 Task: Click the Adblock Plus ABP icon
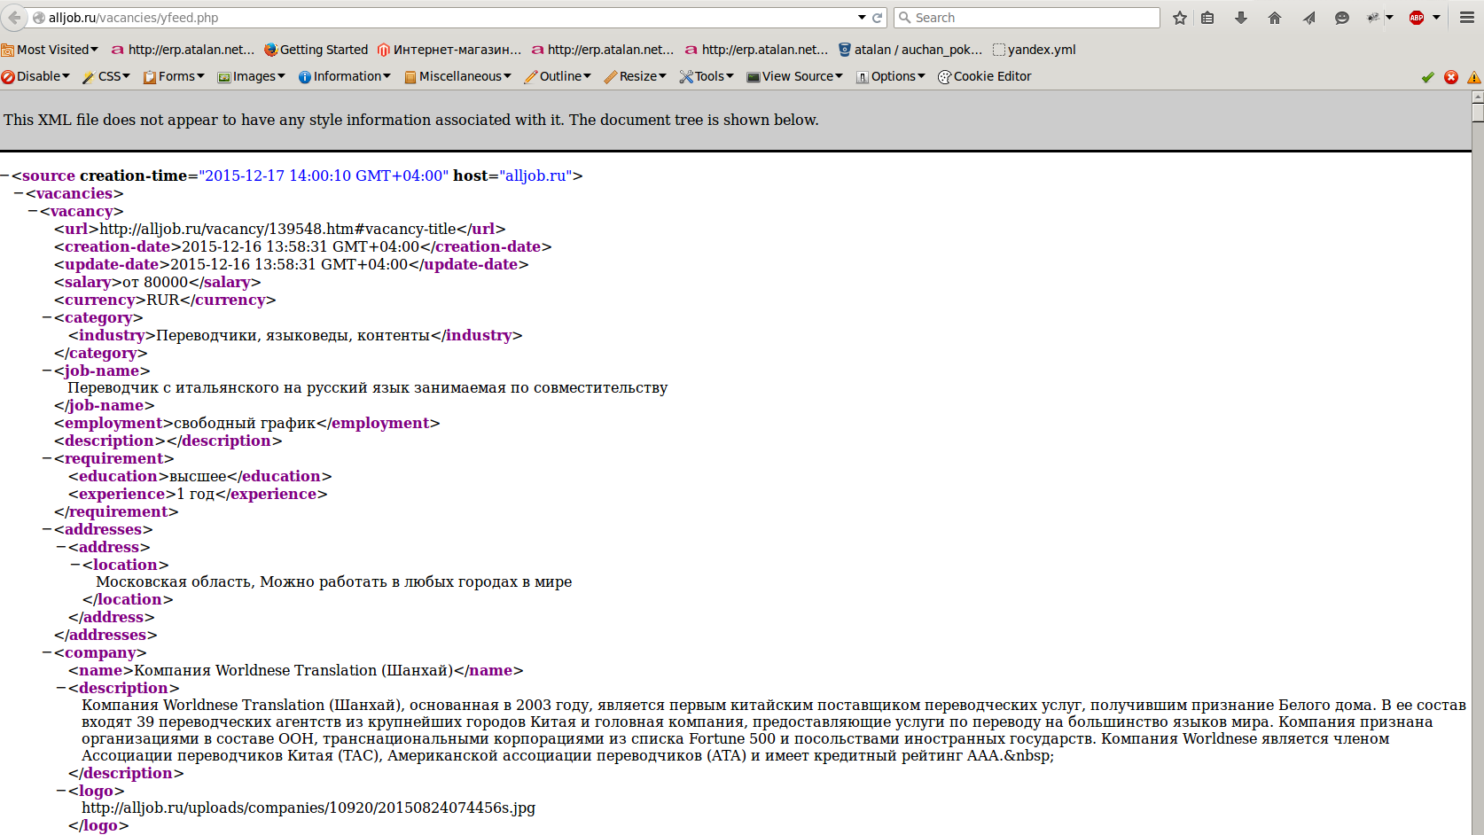pyautogui.click(x=1417, y=18)
